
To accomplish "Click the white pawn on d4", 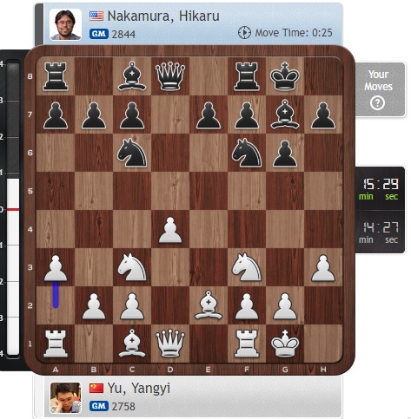I will tap(170, 230).
